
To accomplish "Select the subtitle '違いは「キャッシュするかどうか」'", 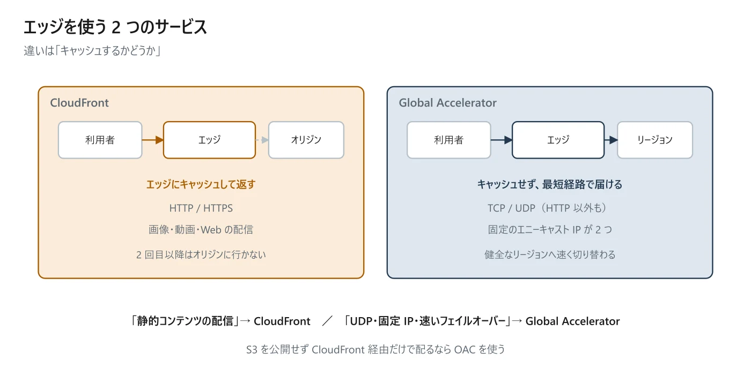I will tap(93, 51).
